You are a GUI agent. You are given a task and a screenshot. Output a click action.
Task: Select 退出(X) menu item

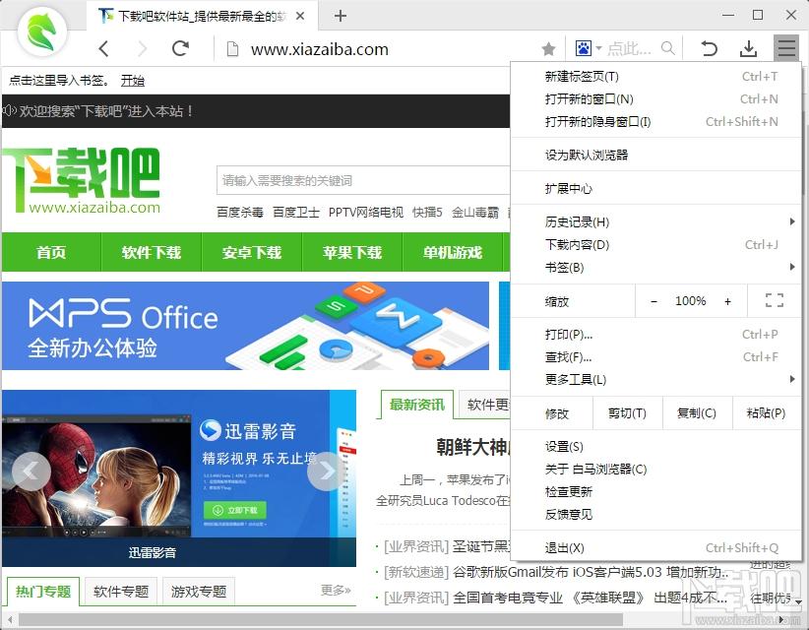(655, 548)
